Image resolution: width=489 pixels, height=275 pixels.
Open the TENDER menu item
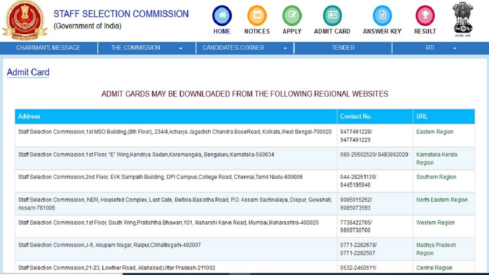tap(343, 48)
